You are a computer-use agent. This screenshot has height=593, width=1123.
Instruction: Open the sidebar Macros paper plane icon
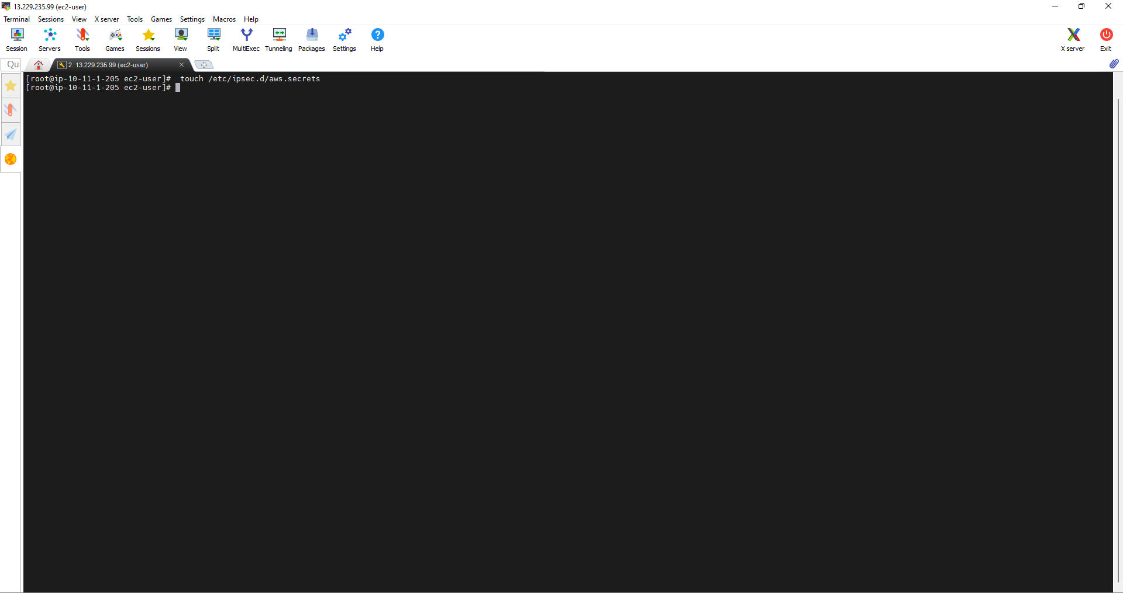tap(11, 135)
